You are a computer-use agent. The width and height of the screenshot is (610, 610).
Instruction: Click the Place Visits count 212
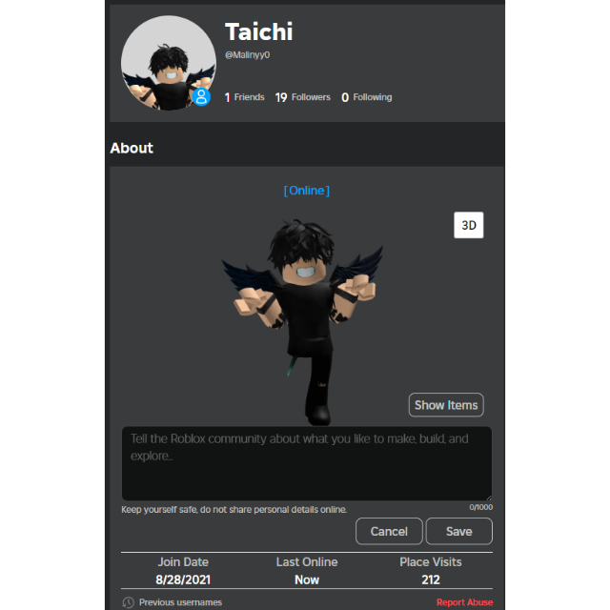(x=431, y=579)
